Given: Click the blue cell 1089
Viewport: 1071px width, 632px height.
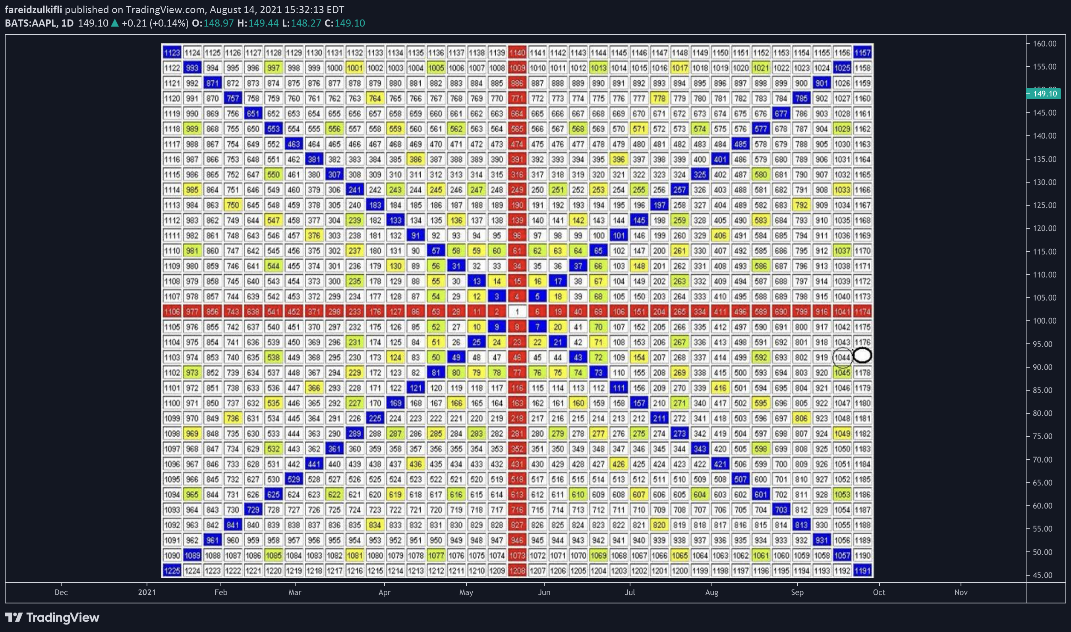Looking at the screenshot, I should 192,555.
